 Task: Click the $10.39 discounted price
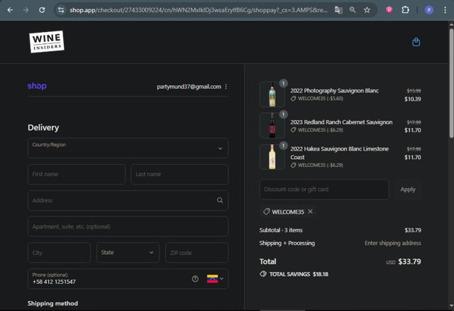click(x=413, y=99)
